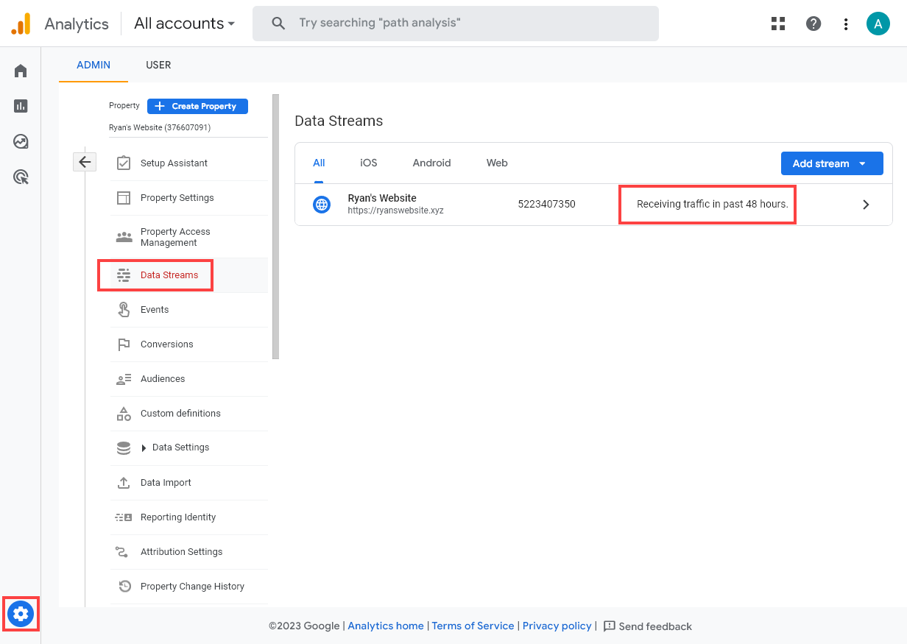
Task: Open the Google apps grid icon
Action: tap(777, 23)
